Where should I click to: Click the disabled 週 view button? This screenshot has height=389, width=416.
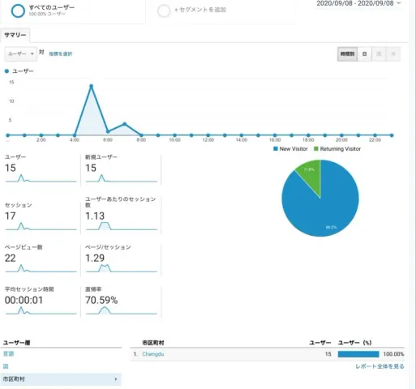(x=379, y=54)
